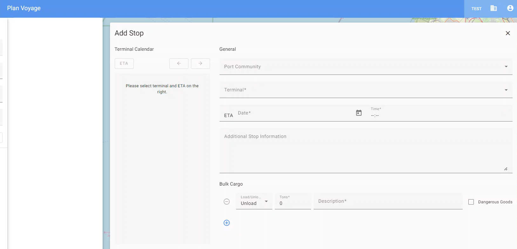Open the user account profile icon
This screenshot has height=249, width=517.
pos(510,9)
